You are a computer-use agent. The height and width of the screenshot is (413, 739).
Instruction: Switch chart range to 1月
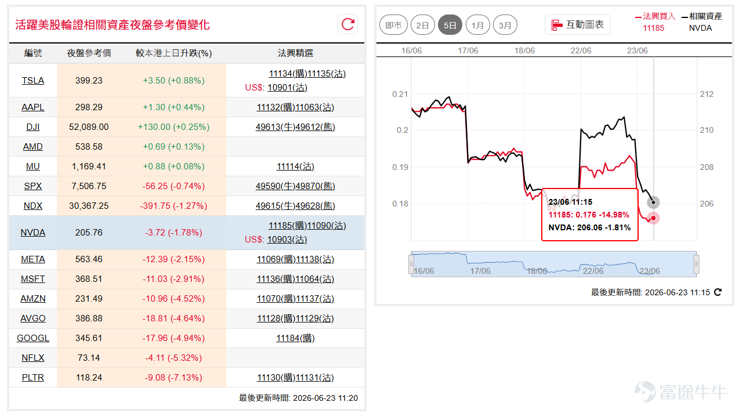click(x=477, y=25)
